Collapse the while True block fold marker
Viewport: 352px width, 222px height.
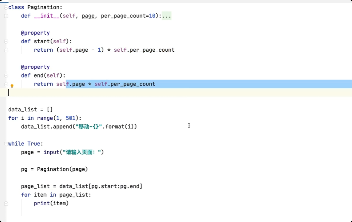(x=6, y=144)
